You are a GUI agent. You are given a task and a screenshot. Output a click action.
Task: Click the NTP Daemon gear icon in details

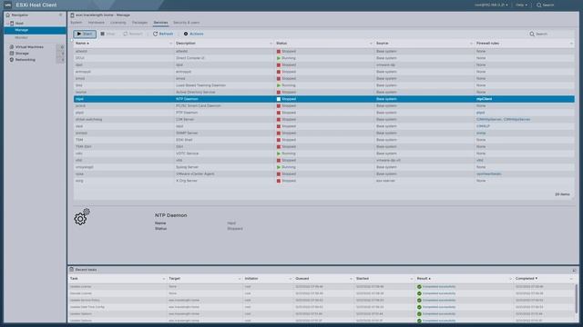click(82, 217)
